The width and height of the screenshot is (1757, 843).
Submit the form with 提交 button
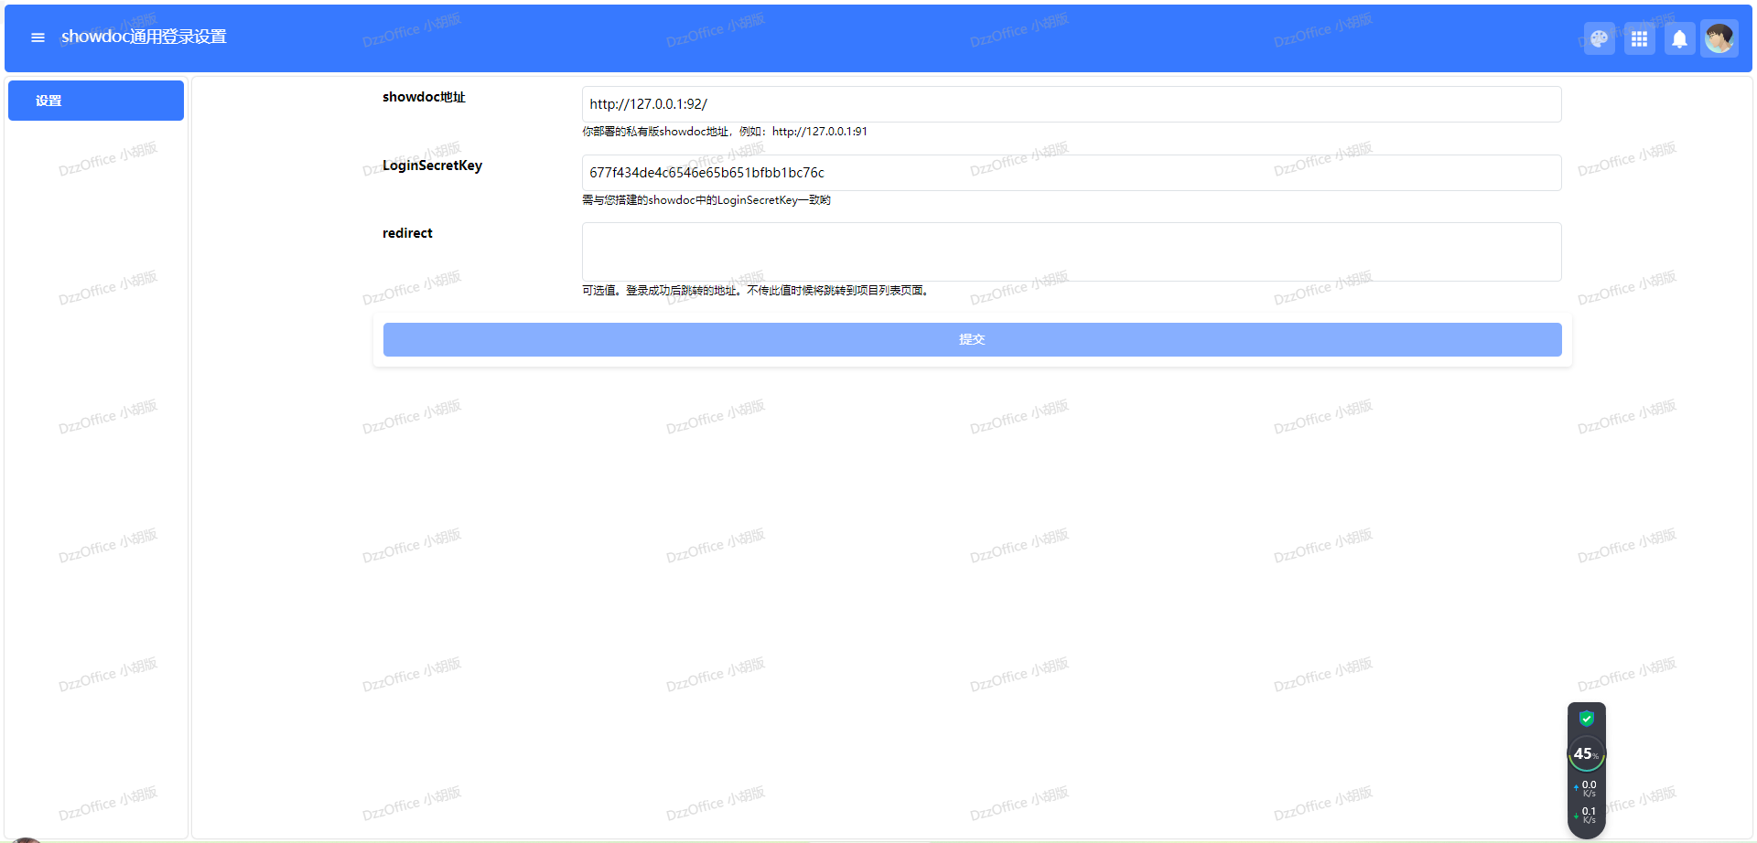pyautogui.click(x=972, y=339)
